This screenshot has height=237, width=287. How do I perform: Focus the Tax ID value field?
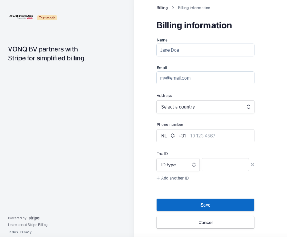[225, 165]
